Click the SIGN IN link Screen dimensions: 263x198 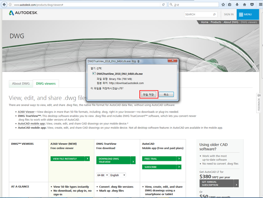click(228, 14)
